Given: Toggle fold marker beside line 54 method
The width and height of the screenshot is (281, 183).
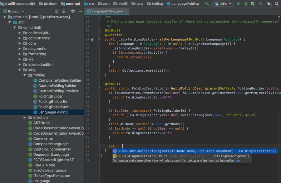Looking at the screenshot, I should [x=99, y=39].
